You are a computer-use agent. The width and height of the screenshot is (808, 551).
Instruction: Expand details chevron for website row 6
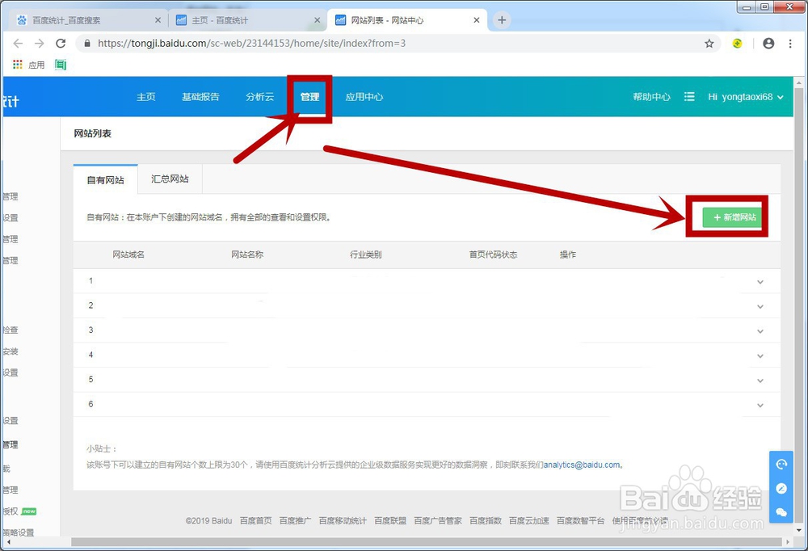click(x=760, y=405)
